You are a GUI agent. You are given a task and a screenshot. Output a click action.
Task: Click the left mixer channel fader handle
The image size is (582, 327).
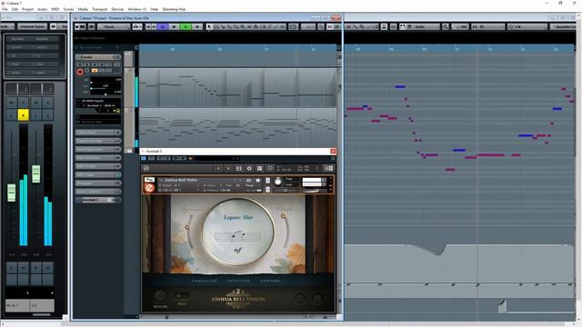coord(12,193)
